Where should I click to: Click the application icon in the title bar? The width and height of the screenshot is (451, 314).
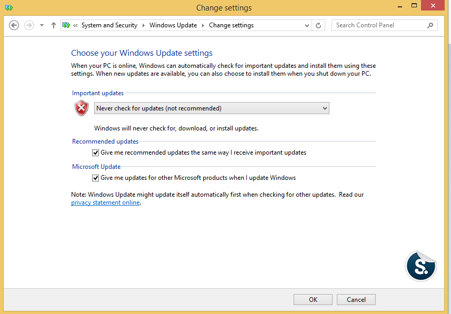[7, 7]
